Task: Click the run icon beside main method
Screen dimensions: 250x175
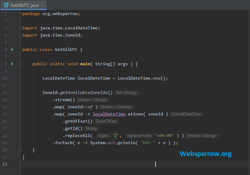Action: click(12, 64)
